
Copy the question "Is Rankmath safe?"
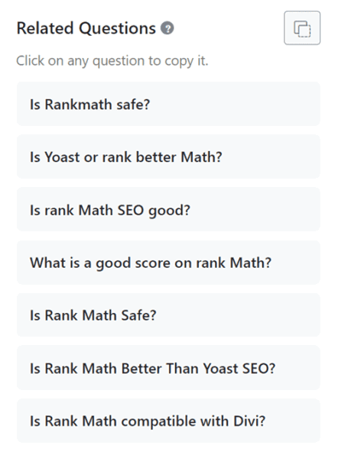(168, 104)
